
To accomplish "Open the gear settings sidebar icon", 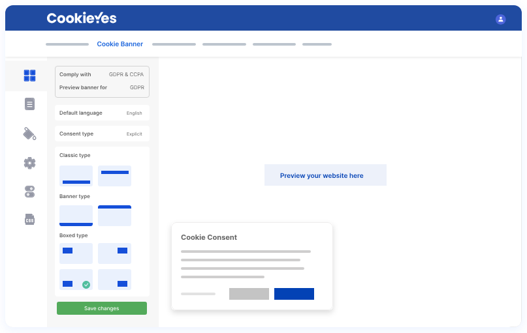I will pos(29,163).
